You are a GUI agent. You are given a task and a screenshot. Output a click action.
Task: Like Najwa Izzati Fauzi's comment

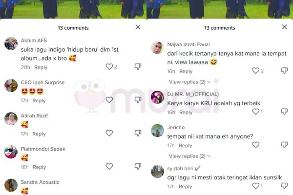pyautogui.click(x=255, y=71)
